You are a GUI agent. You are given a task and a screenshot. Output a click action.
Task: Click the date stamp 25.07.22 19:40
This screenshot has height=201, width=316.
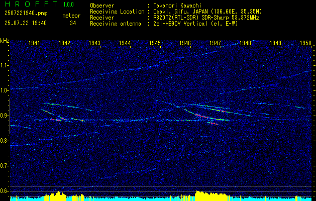pyautogui.click(x=26, y=23)
